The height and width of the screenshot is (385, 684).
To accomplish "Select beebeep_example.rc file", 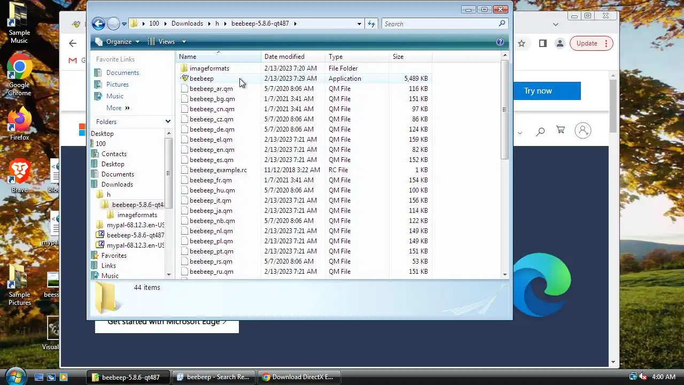I will 218,170.
